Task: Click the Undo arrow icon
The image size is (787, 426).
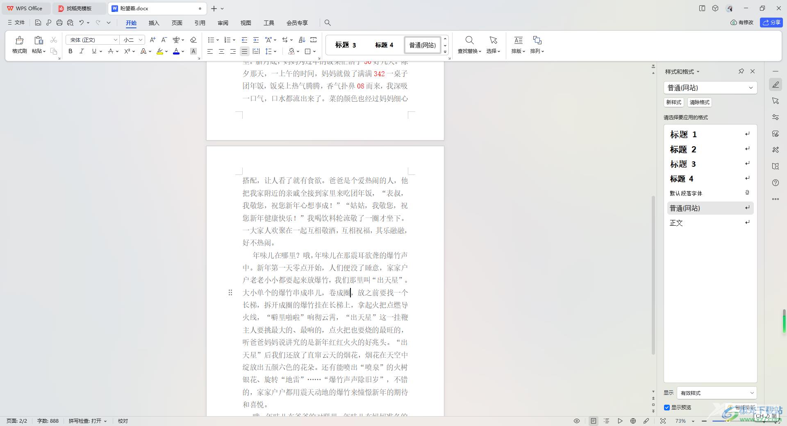Action: click(82, 23)
